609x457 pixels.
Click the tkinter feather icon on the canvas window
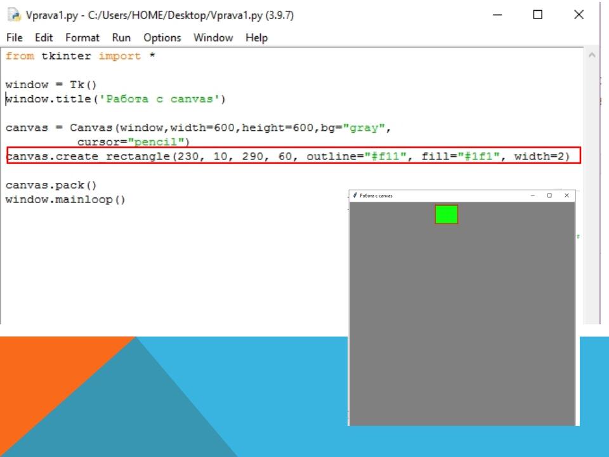tap(354, 195)
